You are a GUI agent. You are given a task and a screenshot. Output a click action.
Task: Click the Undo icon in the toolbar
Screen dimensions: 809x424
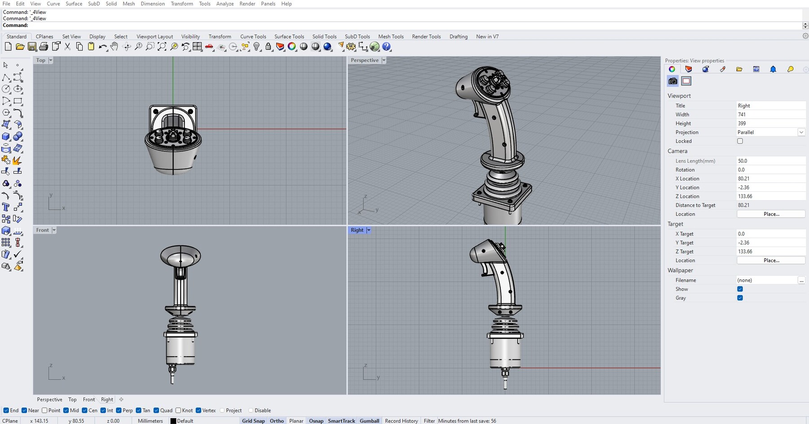click(102, 46)
